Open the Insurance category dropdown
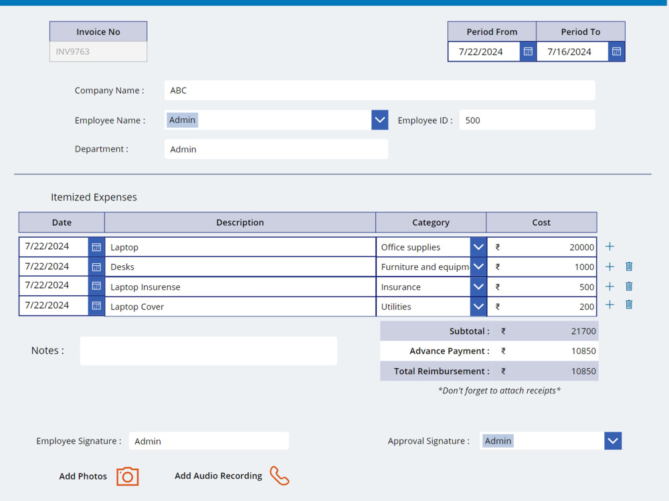This screenshot has height=501, width=669. pos(478,287)
